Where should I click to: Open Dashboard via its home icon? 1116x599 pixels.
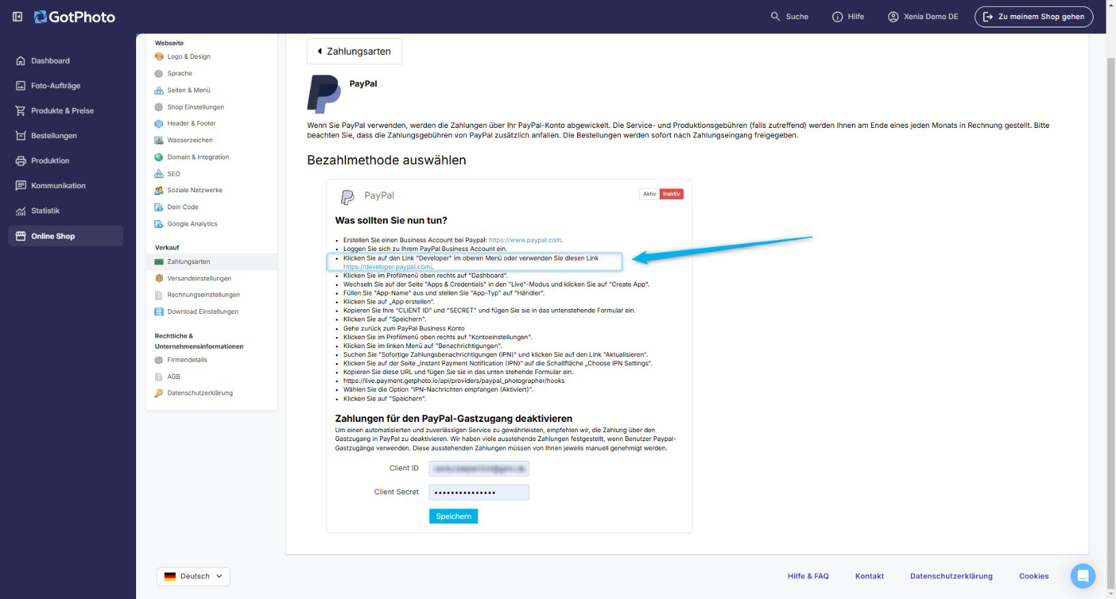coord(21,61)
